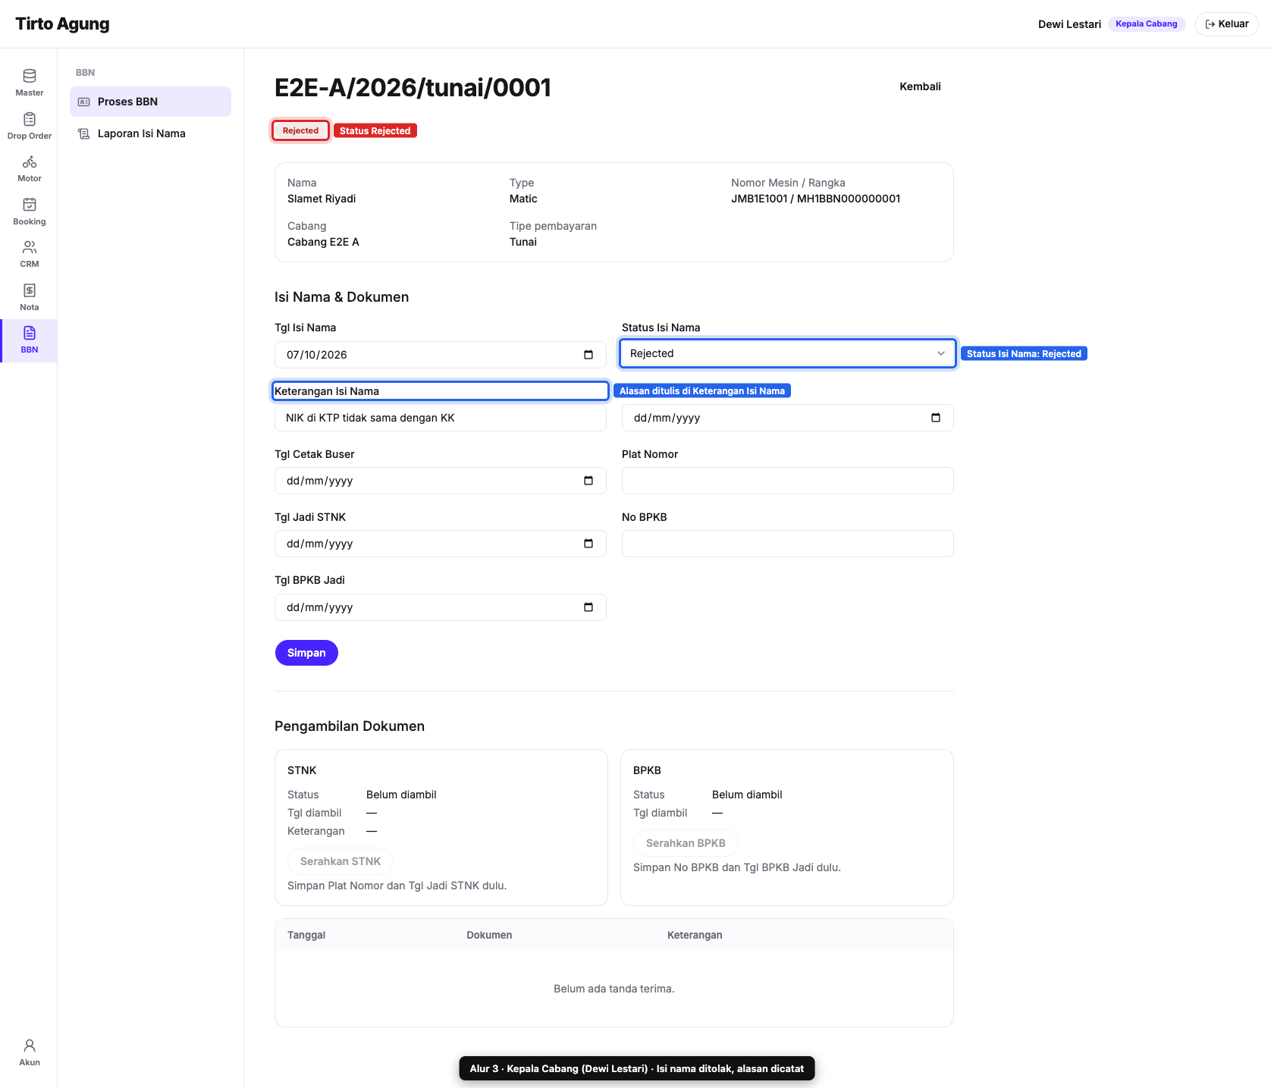
Task: Click into the No BPKB input field
Action: [x=788, y=544]
